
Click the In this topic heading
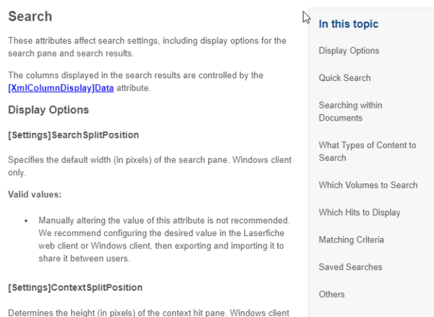click(x=349, y=24)
